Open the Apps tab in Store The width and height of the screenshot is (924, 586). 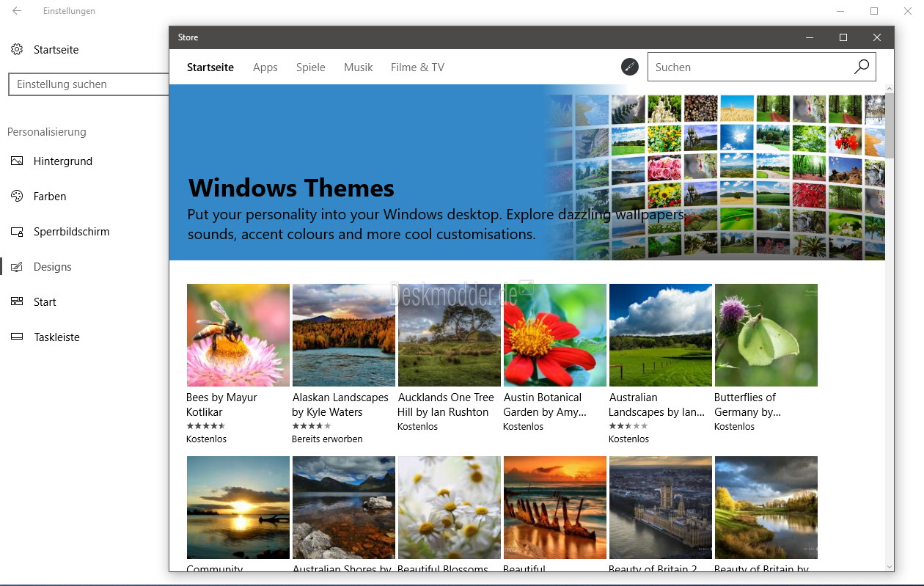(x=265, y=67)
